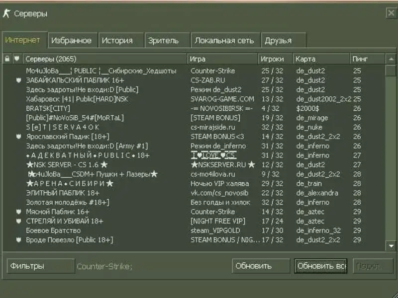
Task: Click shield icon of СТРЕЛЯЙ И УБИВАЙ row
Action: click(x=18, y=221)
